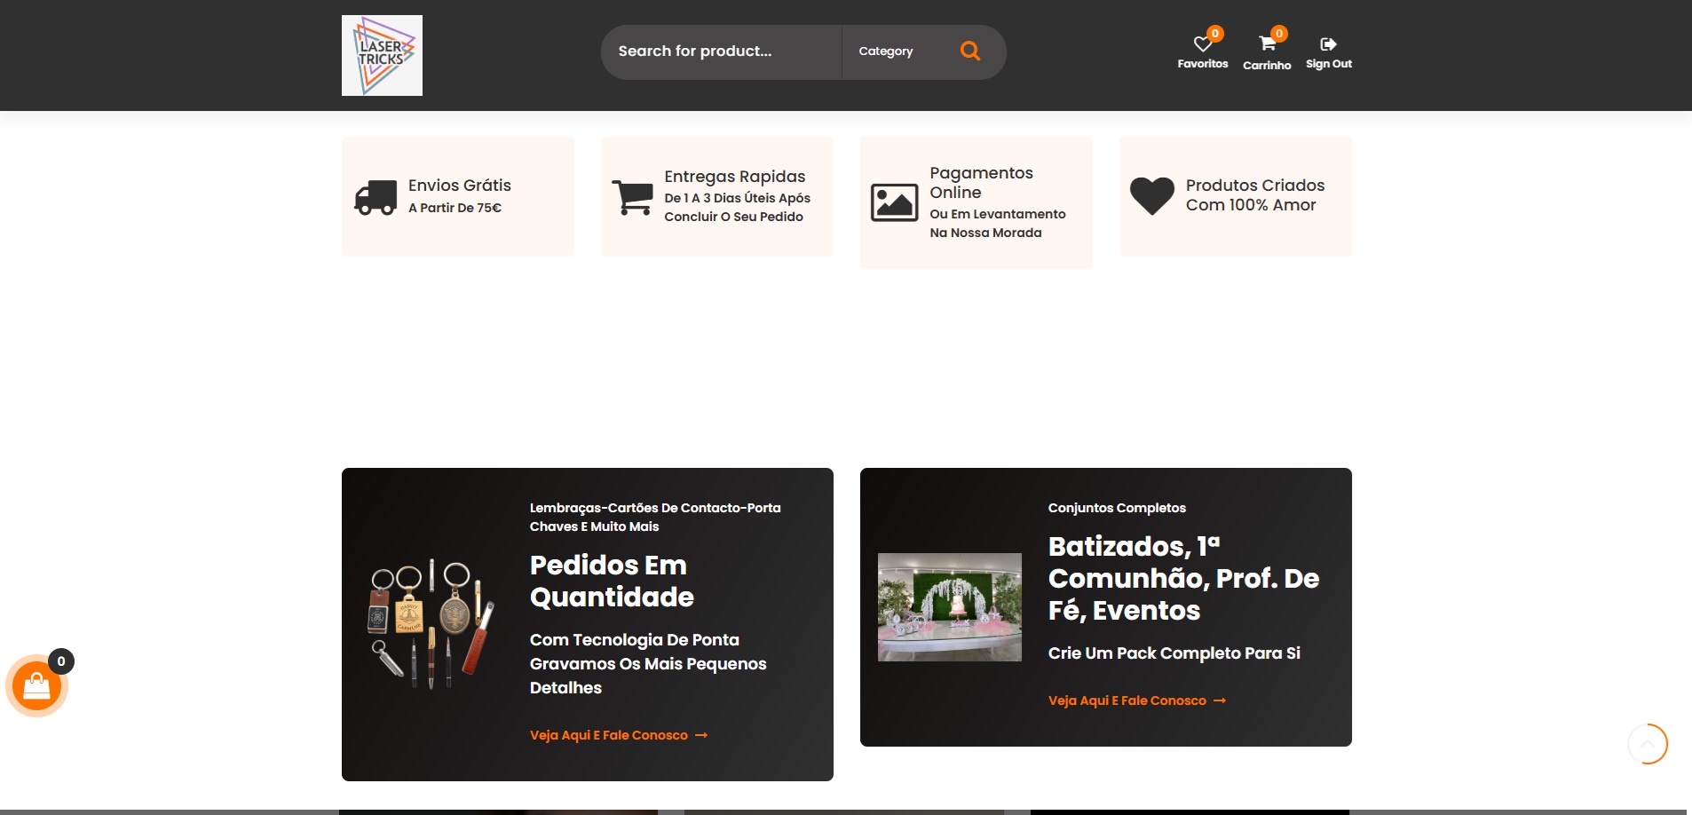This screenshot has height=815, width=1692.
Task: Click the scroll-to-top circular arrow
Action: 1648,744
